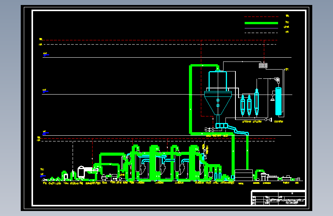The height and width of the screenshot is (216, 333).
Task: Select the white domed storage tank
Action: (x=81, y=171)
